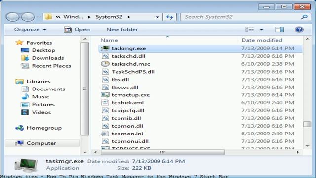Image resolution: width=316 pixels, height=178 pixels.
Task: Click the folder icon in address bar
Action: (48, 17)
